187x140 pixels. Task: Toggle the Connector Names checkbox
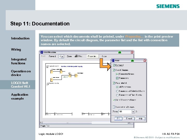coord(117,74)
